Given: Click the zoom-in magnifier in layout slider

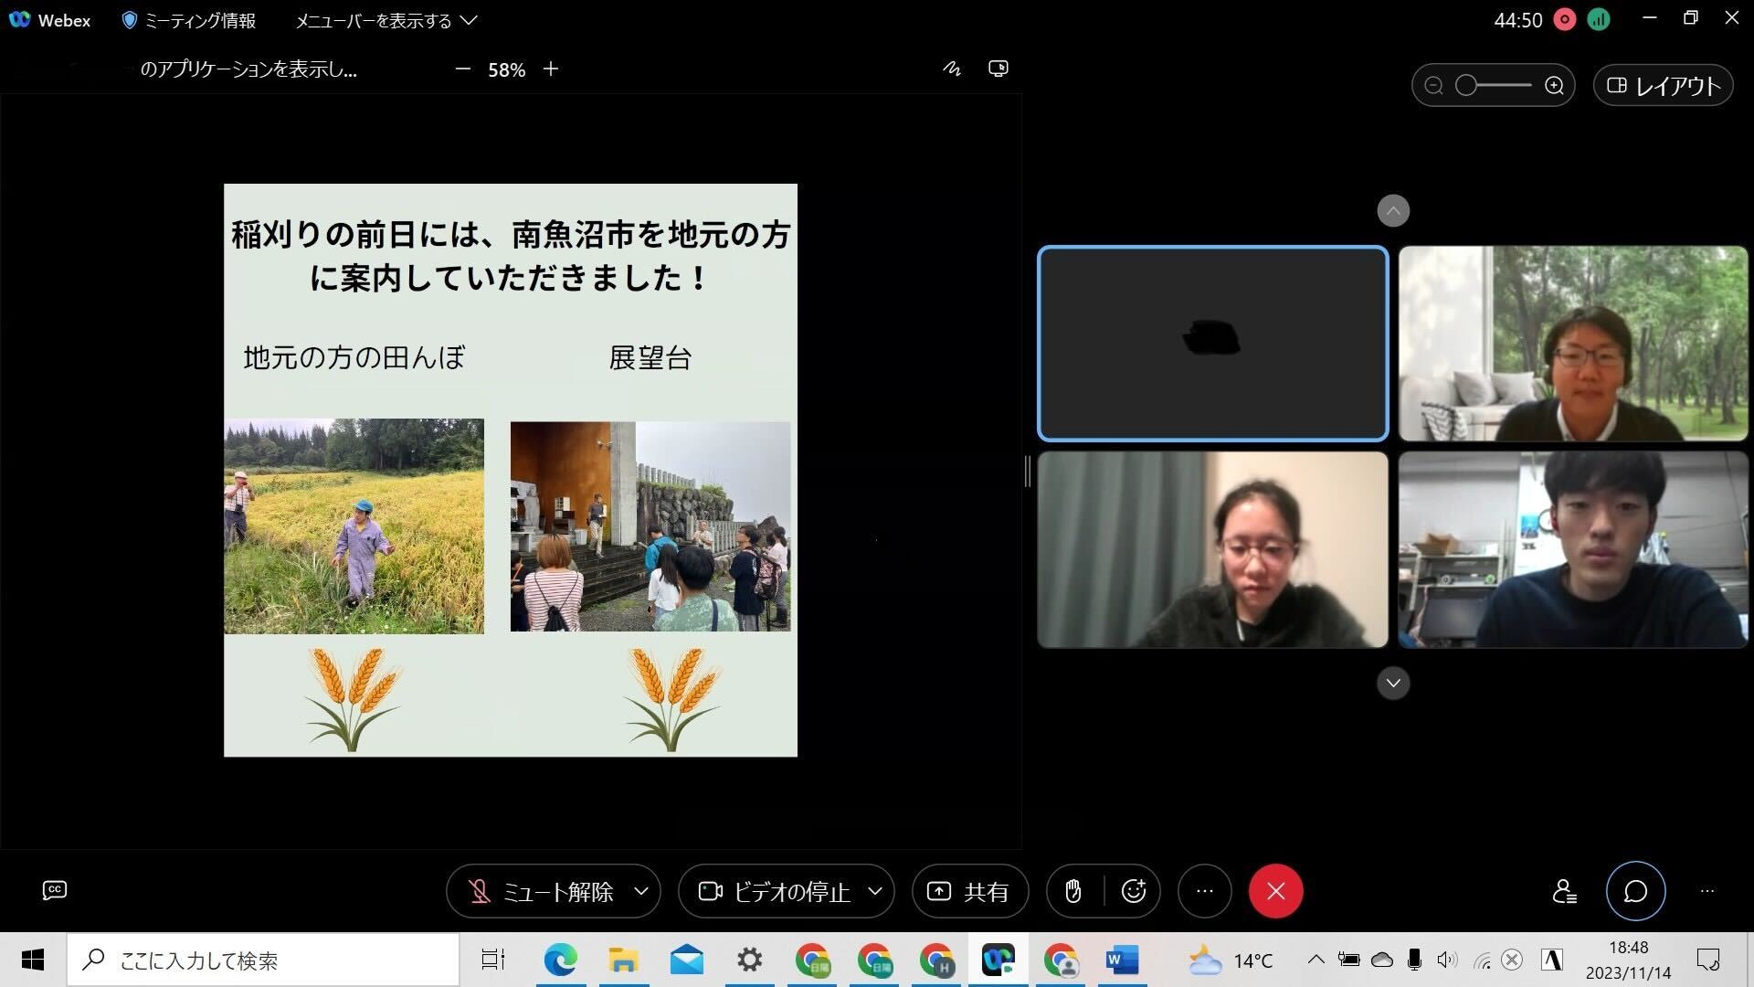Looking at the screenshot, I should click(1554, 86).
